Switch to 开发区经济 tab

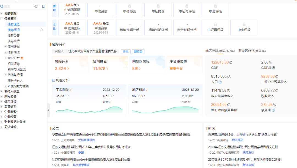pos(252,51)
